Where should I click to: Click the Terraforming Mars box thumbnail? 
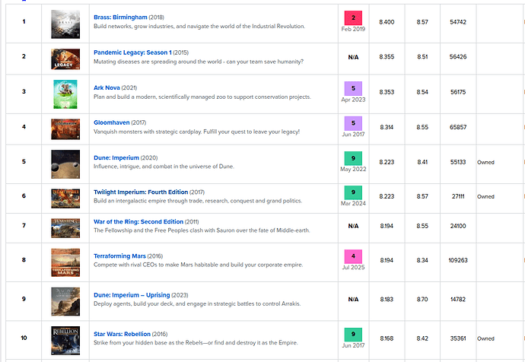(x=65, y=262)
